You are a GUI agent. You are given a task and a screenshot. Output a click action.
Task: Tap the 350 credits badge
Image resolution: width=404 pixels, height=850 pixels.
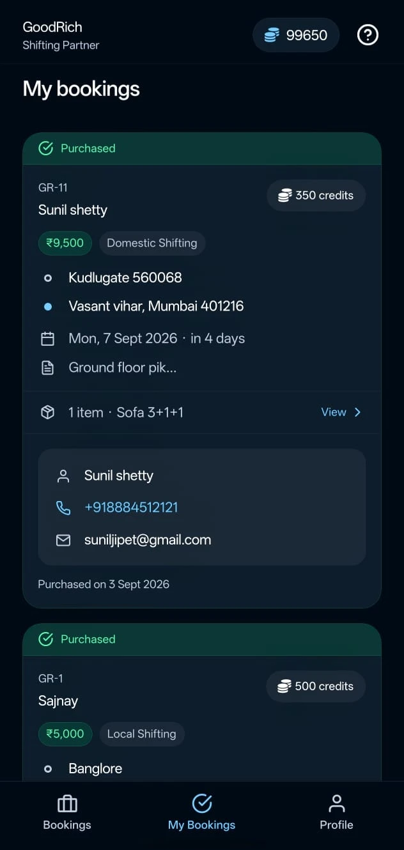coord(316,196)
